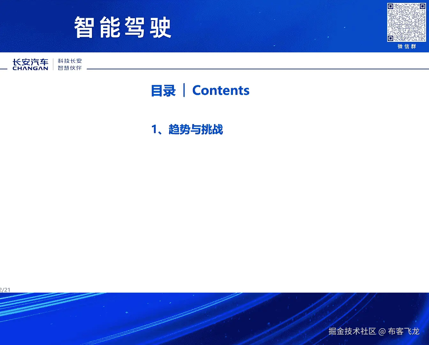The height and width of the screenshot is (345, 429).
Task: Click the 目录 heading
Action: click(163, 91)
